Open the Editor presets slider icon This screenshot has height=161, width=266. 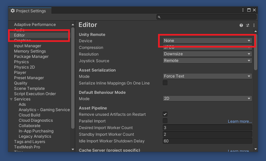248,25
